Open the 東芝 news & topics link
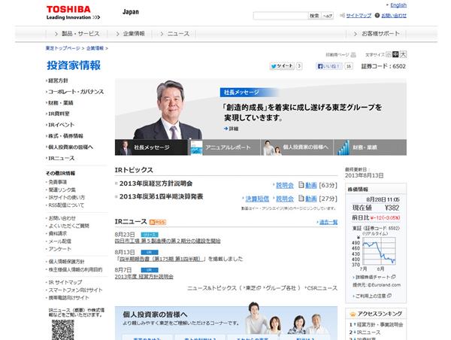 [253, 288]
